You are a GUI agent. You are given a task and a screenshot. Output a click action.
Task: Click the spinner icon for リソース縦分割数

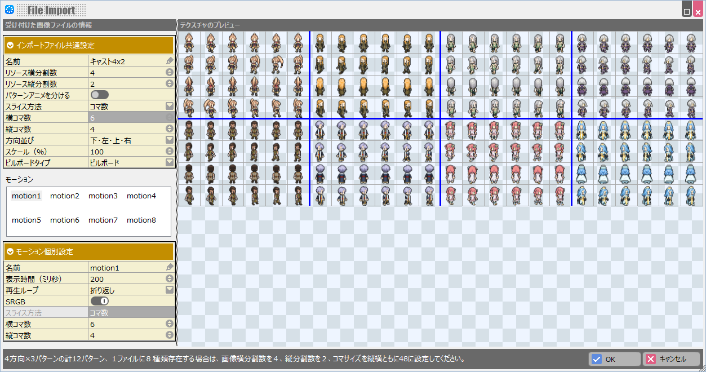coord(169,83)
